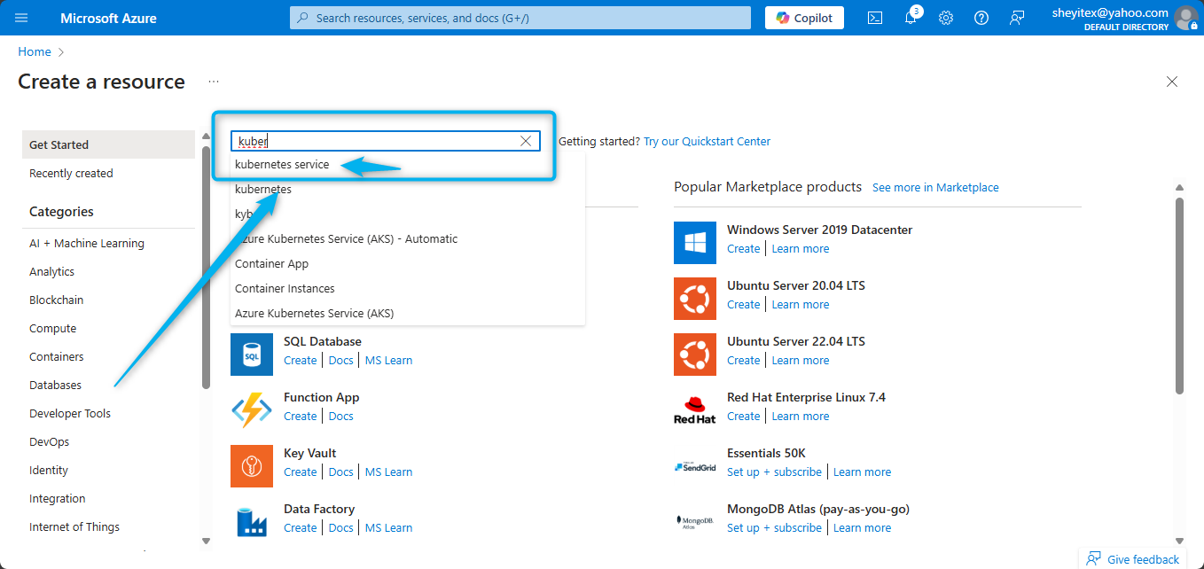The height and width of the screenshot is (569, 1204).
Task: Open Cloud Shell terminal icon
Action: coord(875,18)
